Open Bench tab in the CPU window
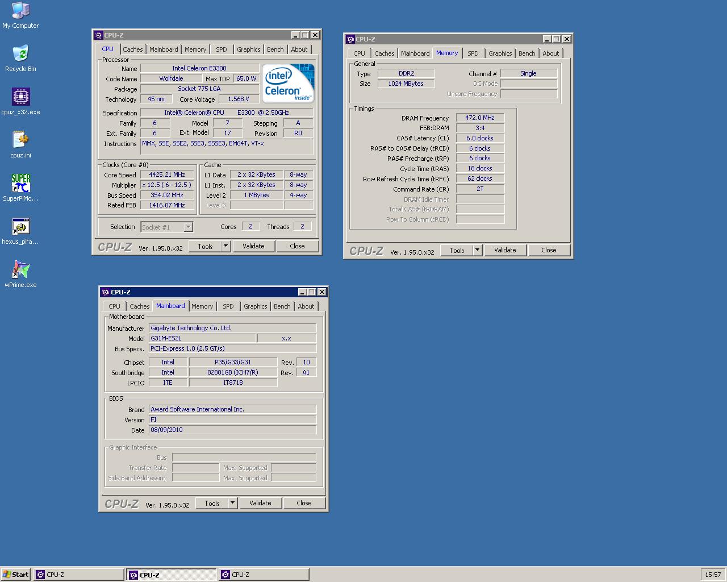Viewport: 727px width, 582px height. click(275, 49)
